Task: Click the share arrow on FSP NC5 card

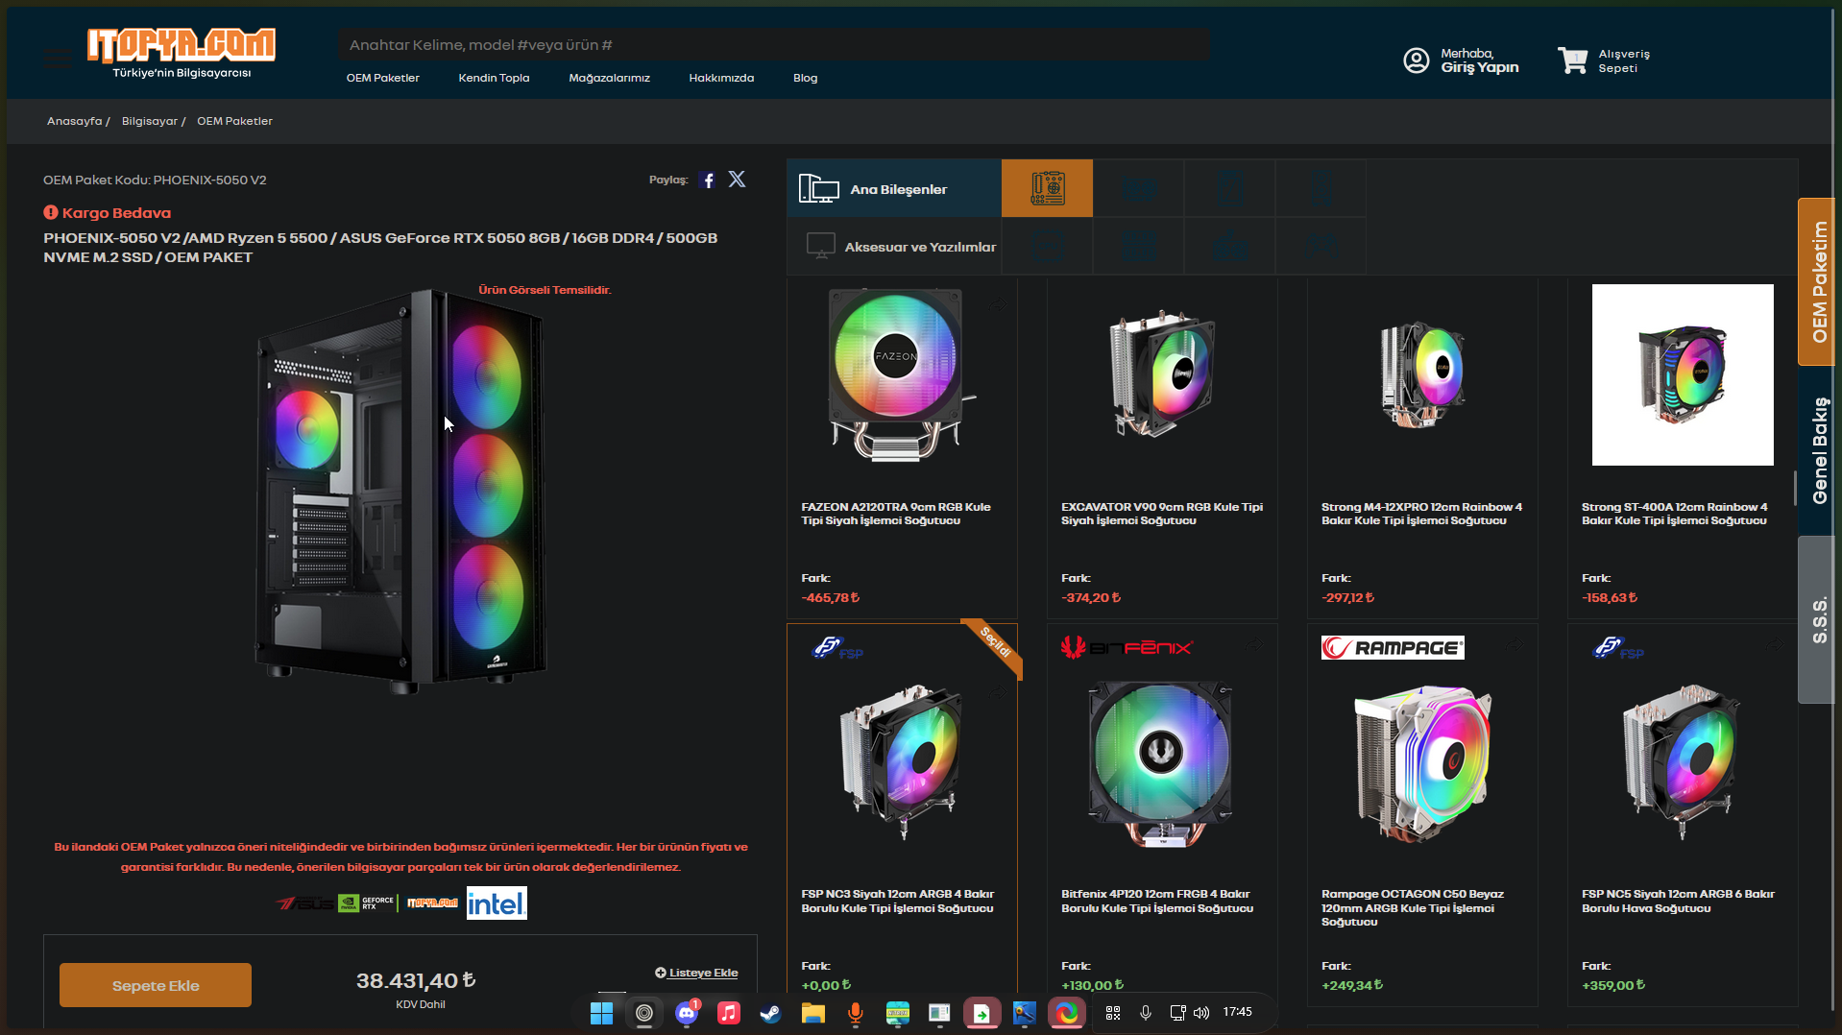Action: (1775, 645)
